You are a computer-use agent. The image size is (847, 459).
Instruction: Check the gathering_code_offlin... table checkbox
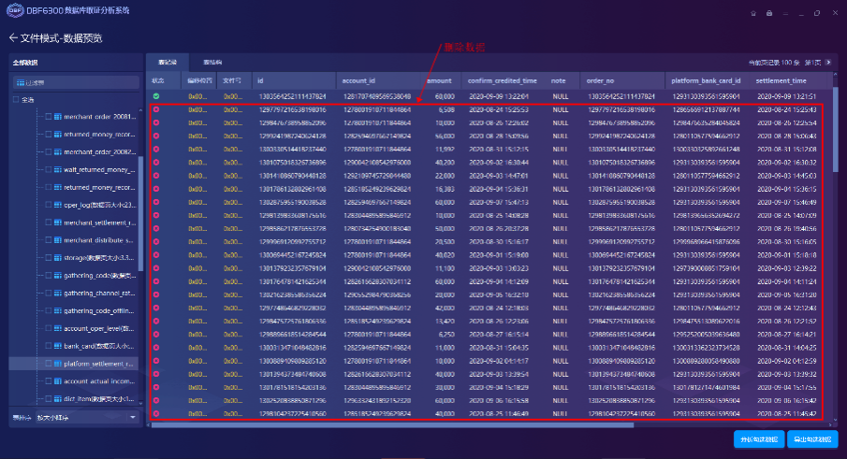click(49, 310)
